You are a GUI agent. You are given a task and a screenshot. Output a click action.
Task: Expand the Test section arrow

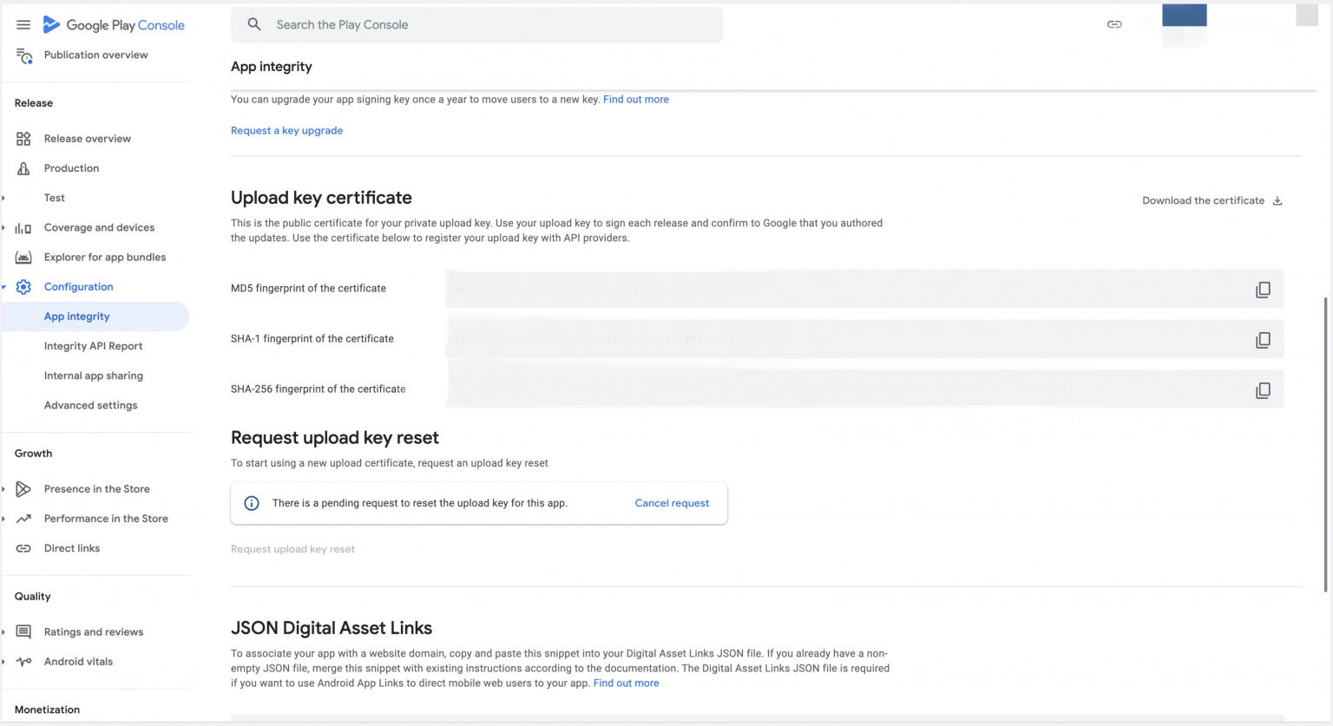(4, 199)
